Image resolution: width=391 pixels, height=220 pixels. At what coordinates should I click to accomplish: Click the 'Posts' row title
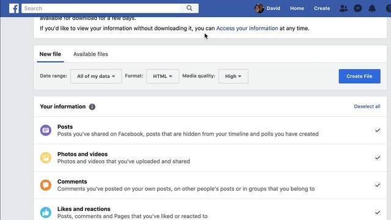click(x=65, y=127)
